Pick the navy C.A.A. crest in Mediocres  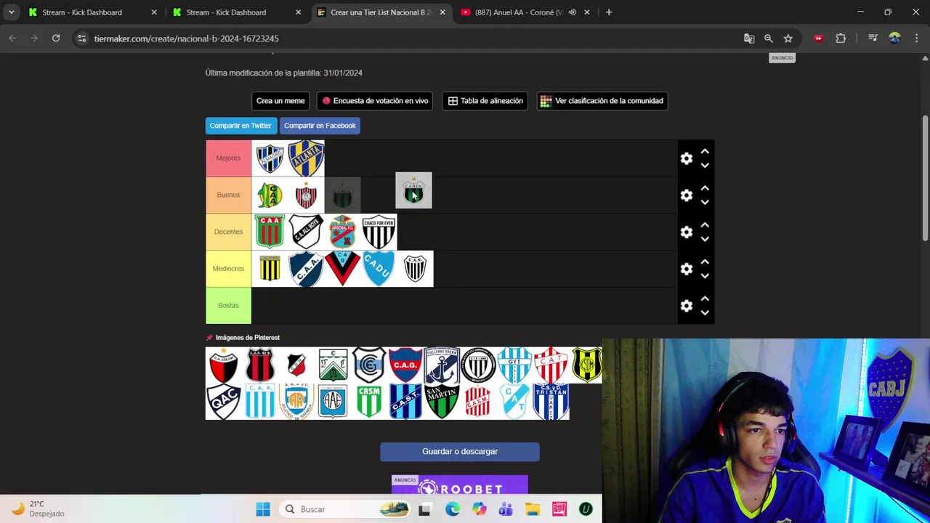click(306, 269)
